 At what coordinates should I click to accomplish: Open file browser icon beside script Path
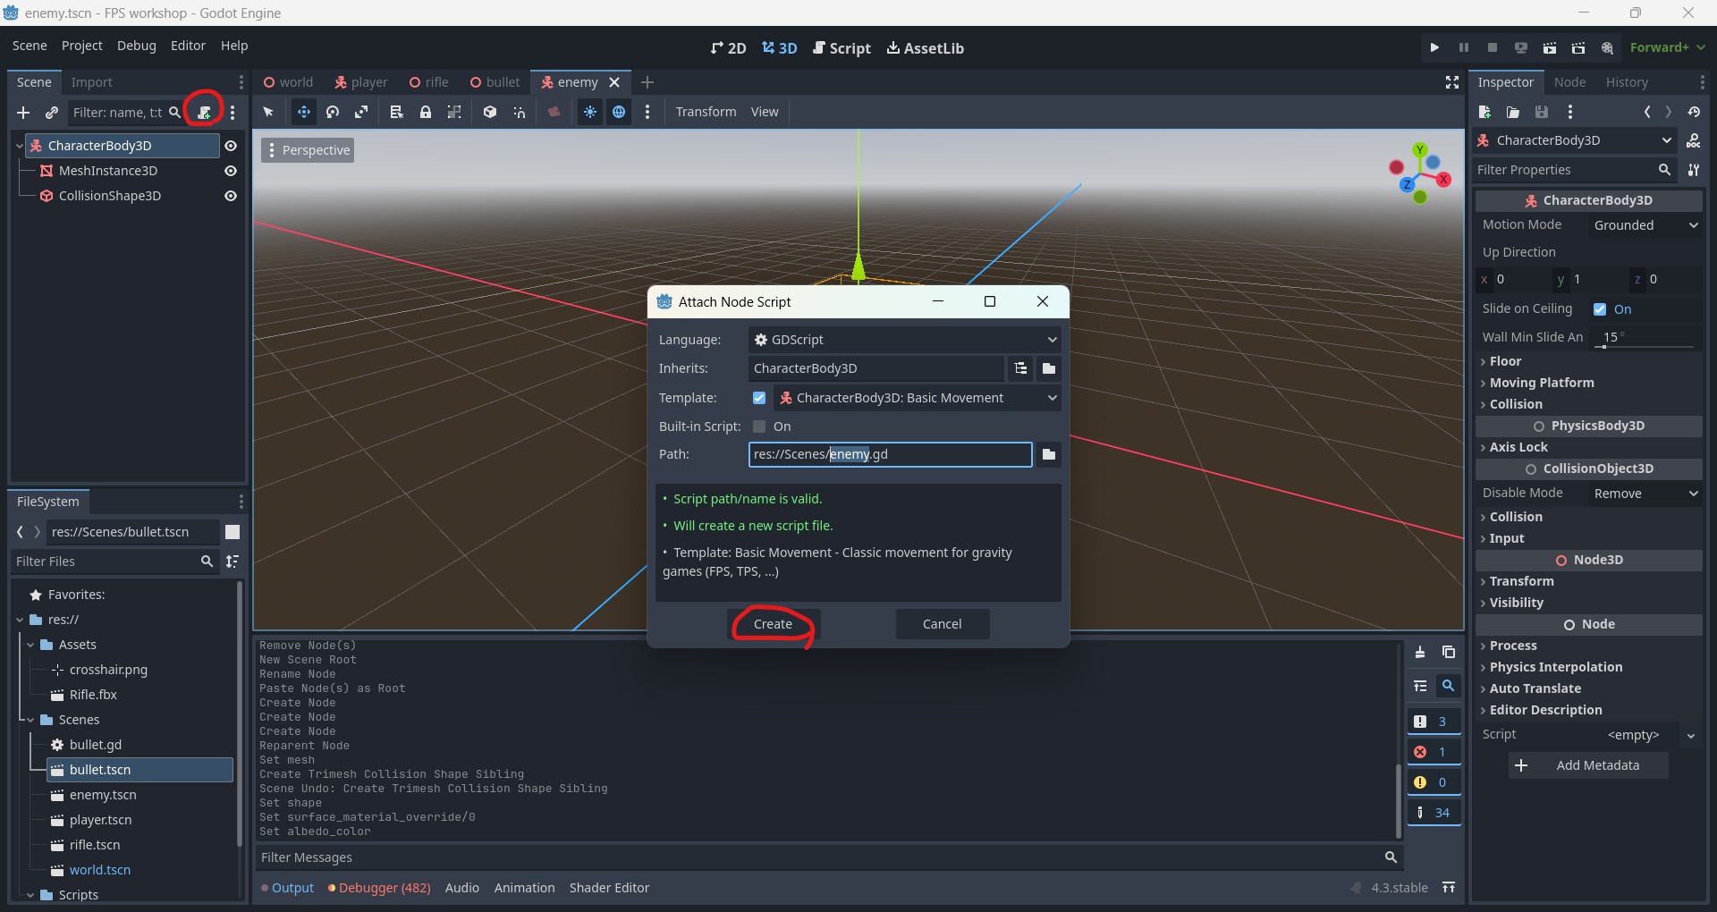[x=1049, y=454]
